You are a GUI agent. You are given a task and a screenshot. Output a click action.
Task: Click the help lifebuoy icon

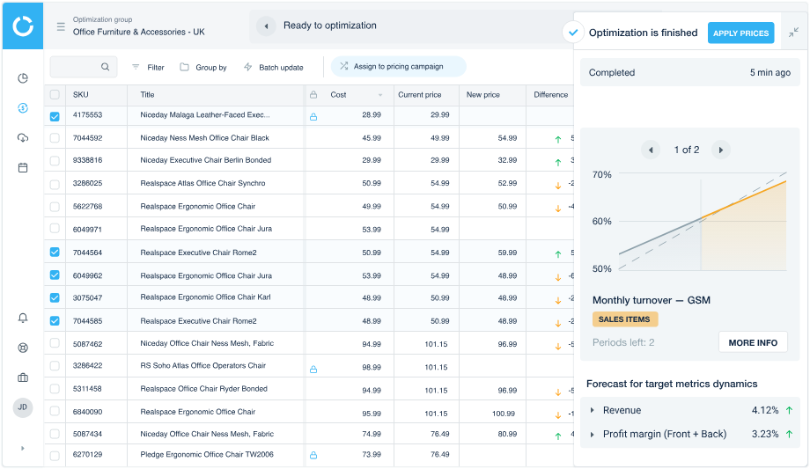click(23, 348)
